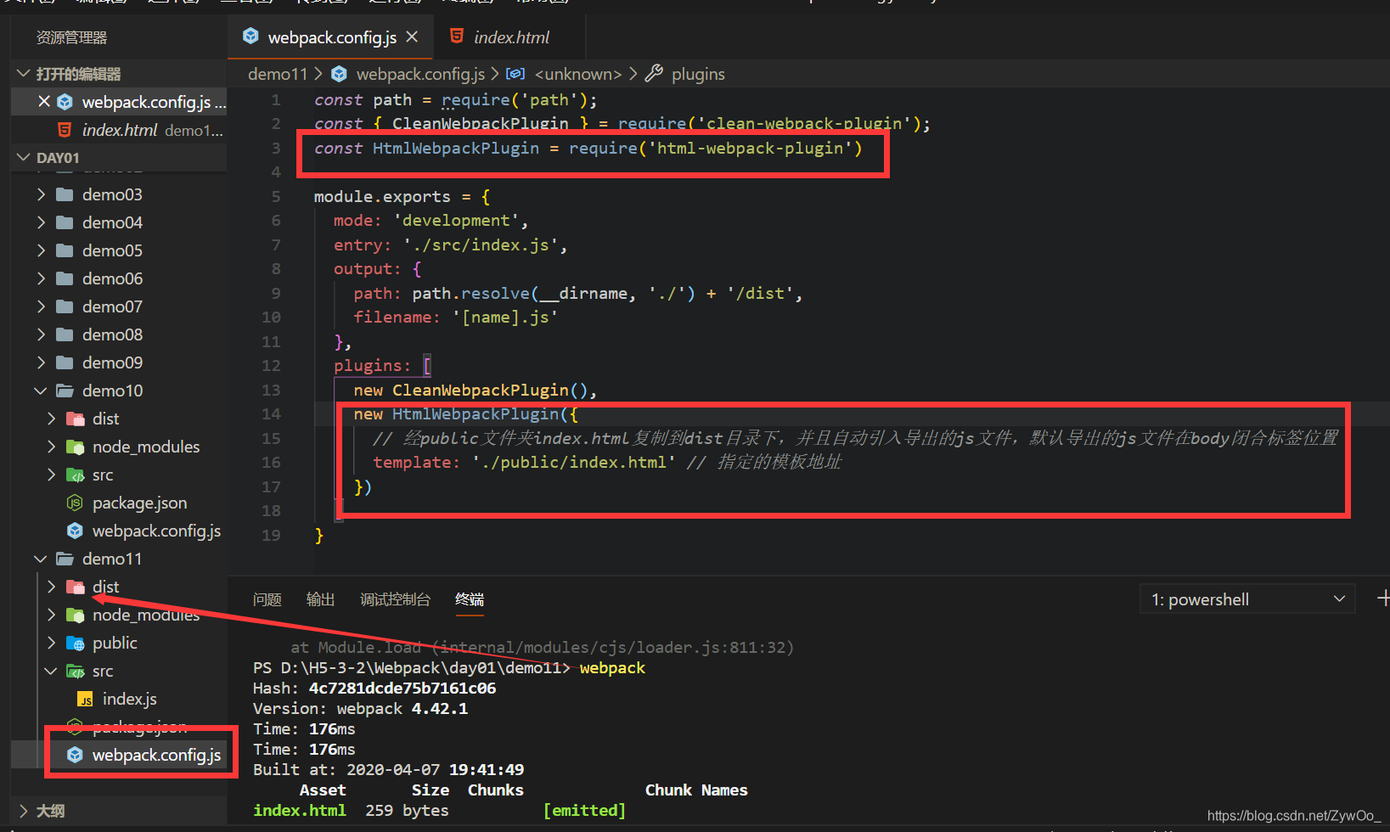
Task: Click <unknown> symbol in the breadcrumb
Action: [578, 74]
